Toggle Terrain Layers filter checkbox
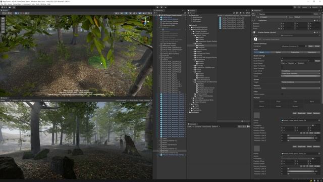This screenshot has height=182, width=323. coord(282,95)
